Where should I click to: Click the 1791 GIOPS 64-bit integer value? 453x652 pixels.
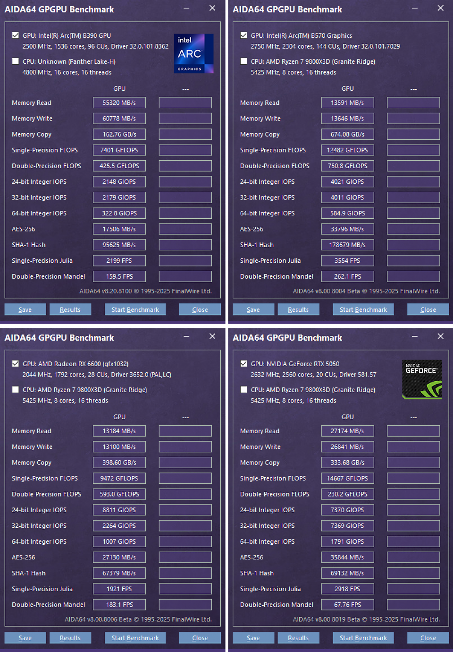348,541
